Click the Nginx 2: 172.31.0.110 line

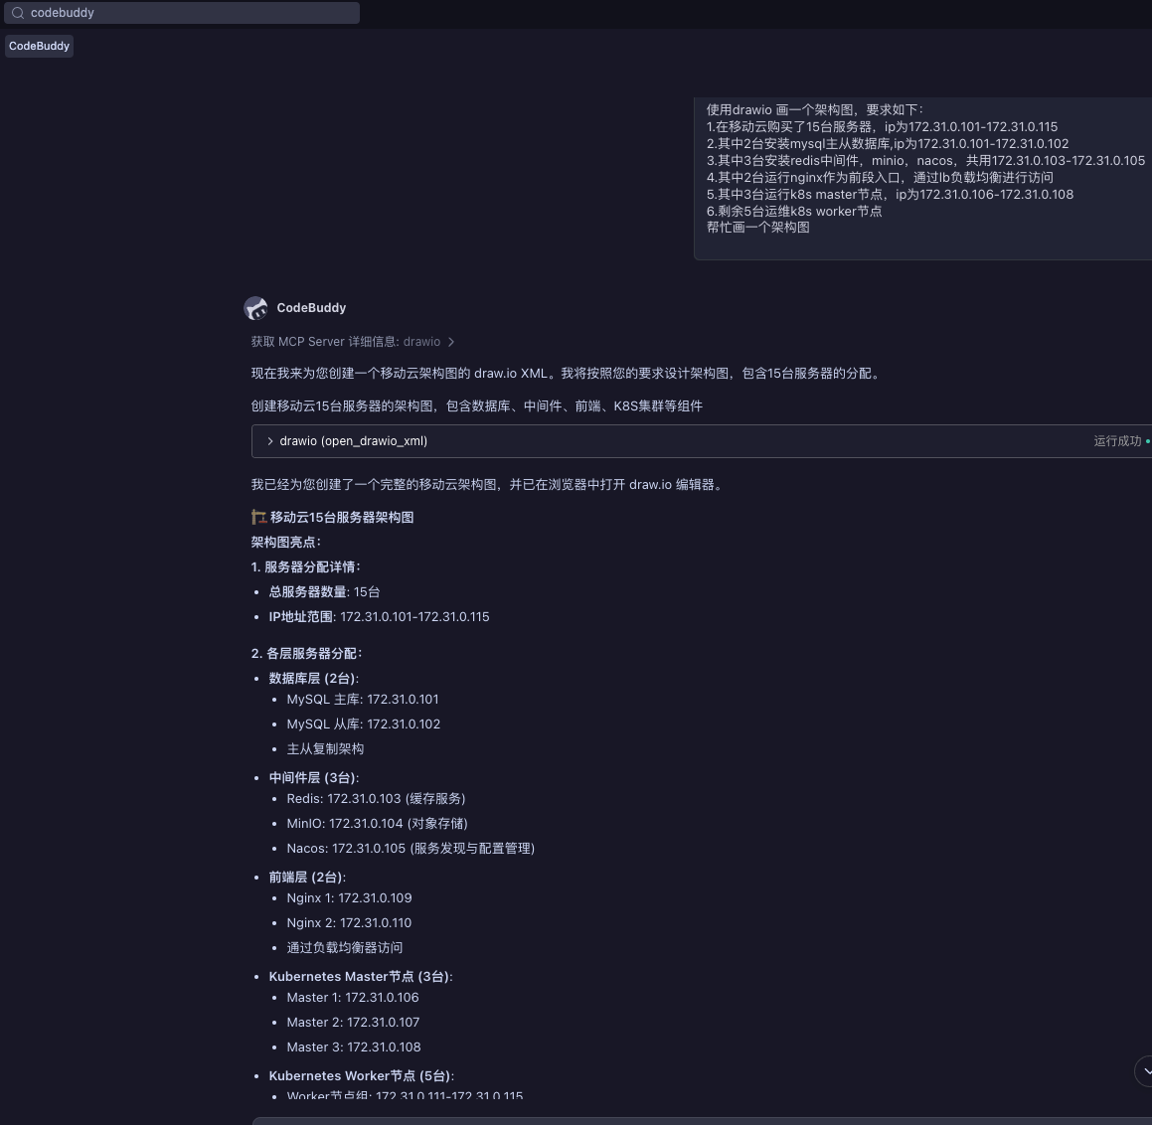[x=349, y=923]
